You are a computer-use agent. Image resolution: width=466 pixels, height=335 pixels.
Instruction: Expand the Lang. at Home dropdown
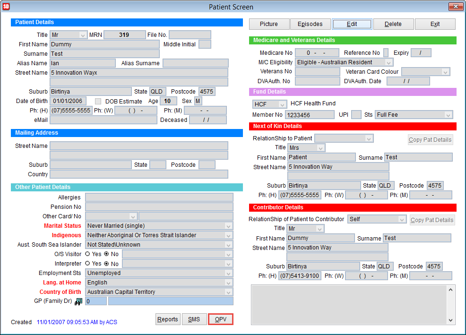click(228, 283)
